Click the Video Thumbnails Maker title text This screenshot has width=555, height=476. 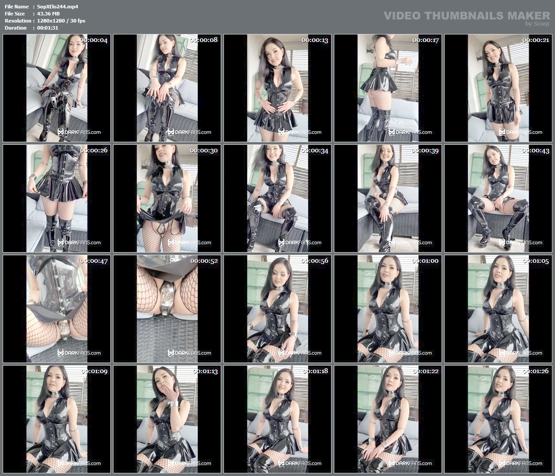467,16
